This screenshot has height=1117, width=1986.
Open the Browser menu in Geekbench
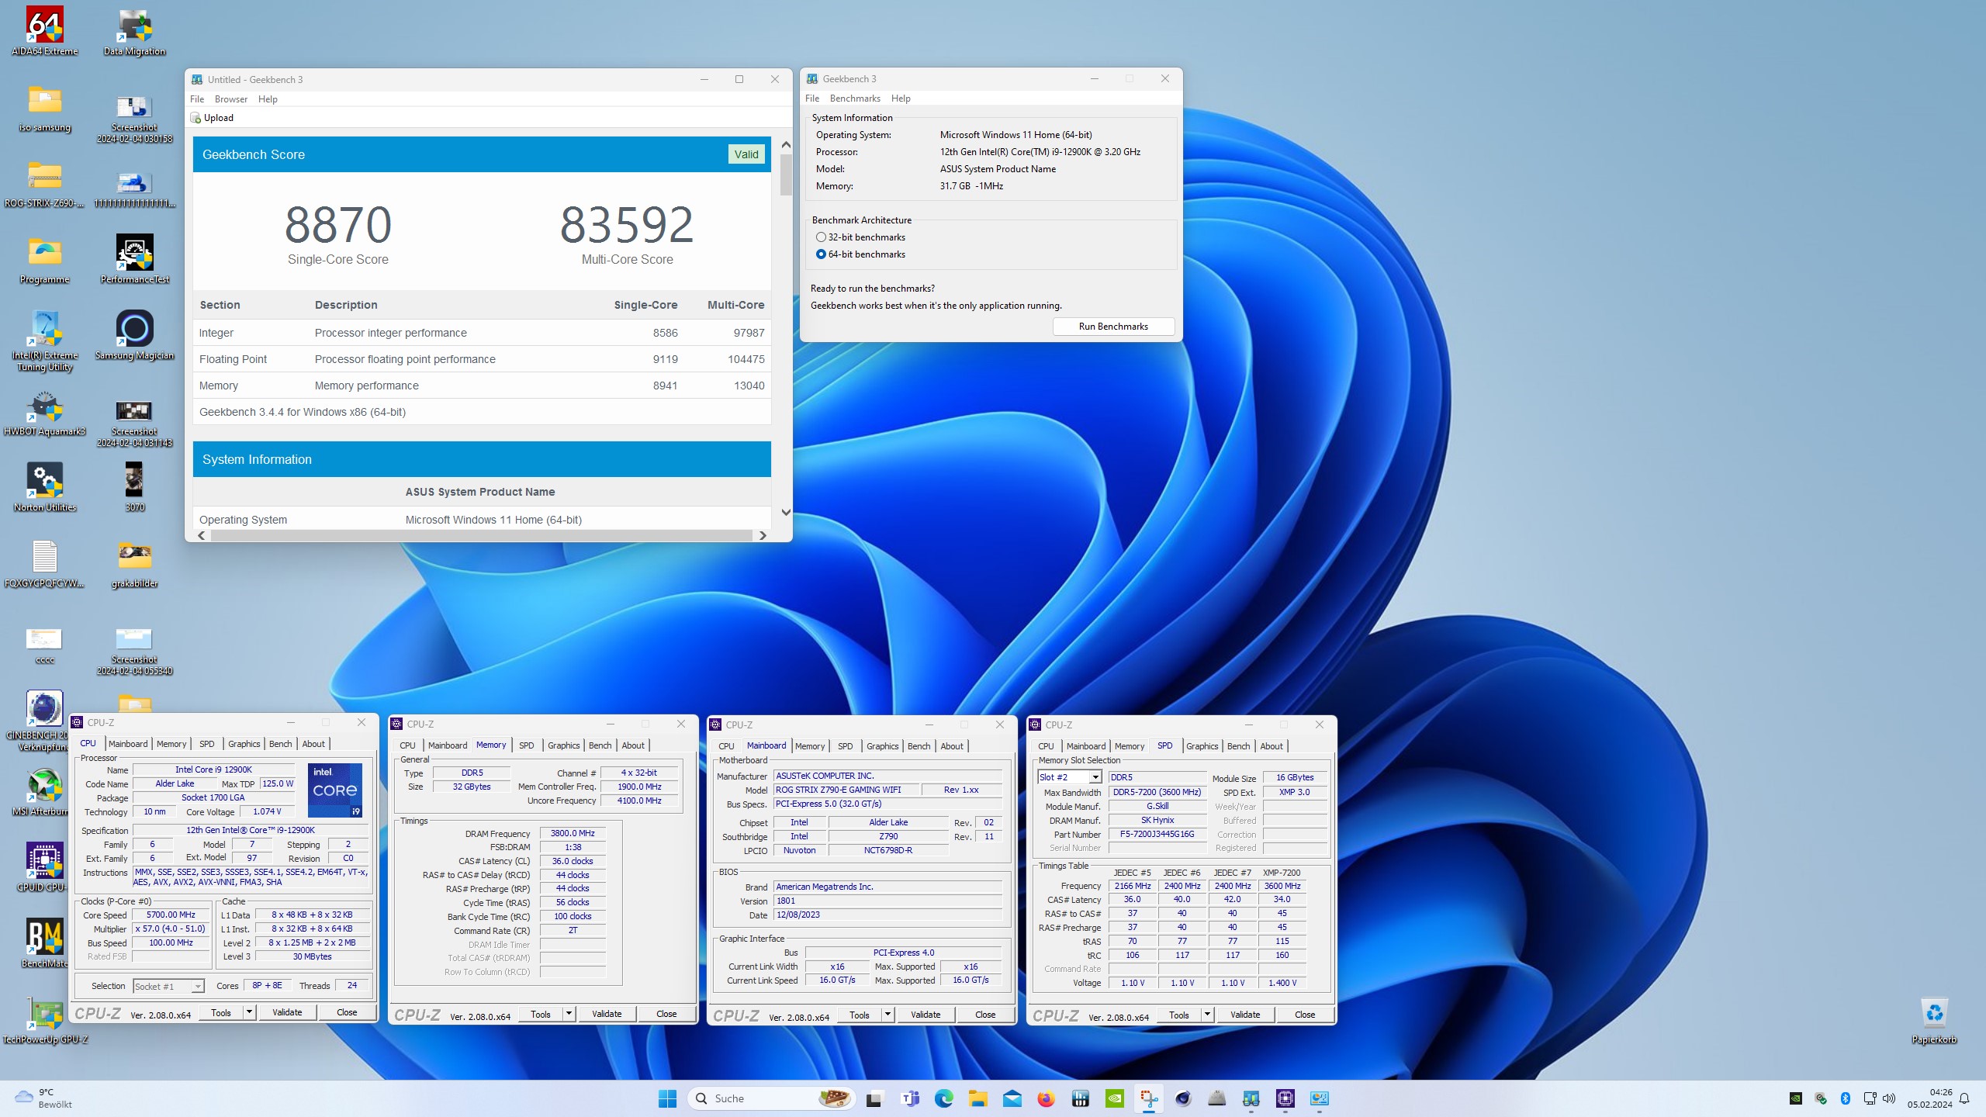231,99
